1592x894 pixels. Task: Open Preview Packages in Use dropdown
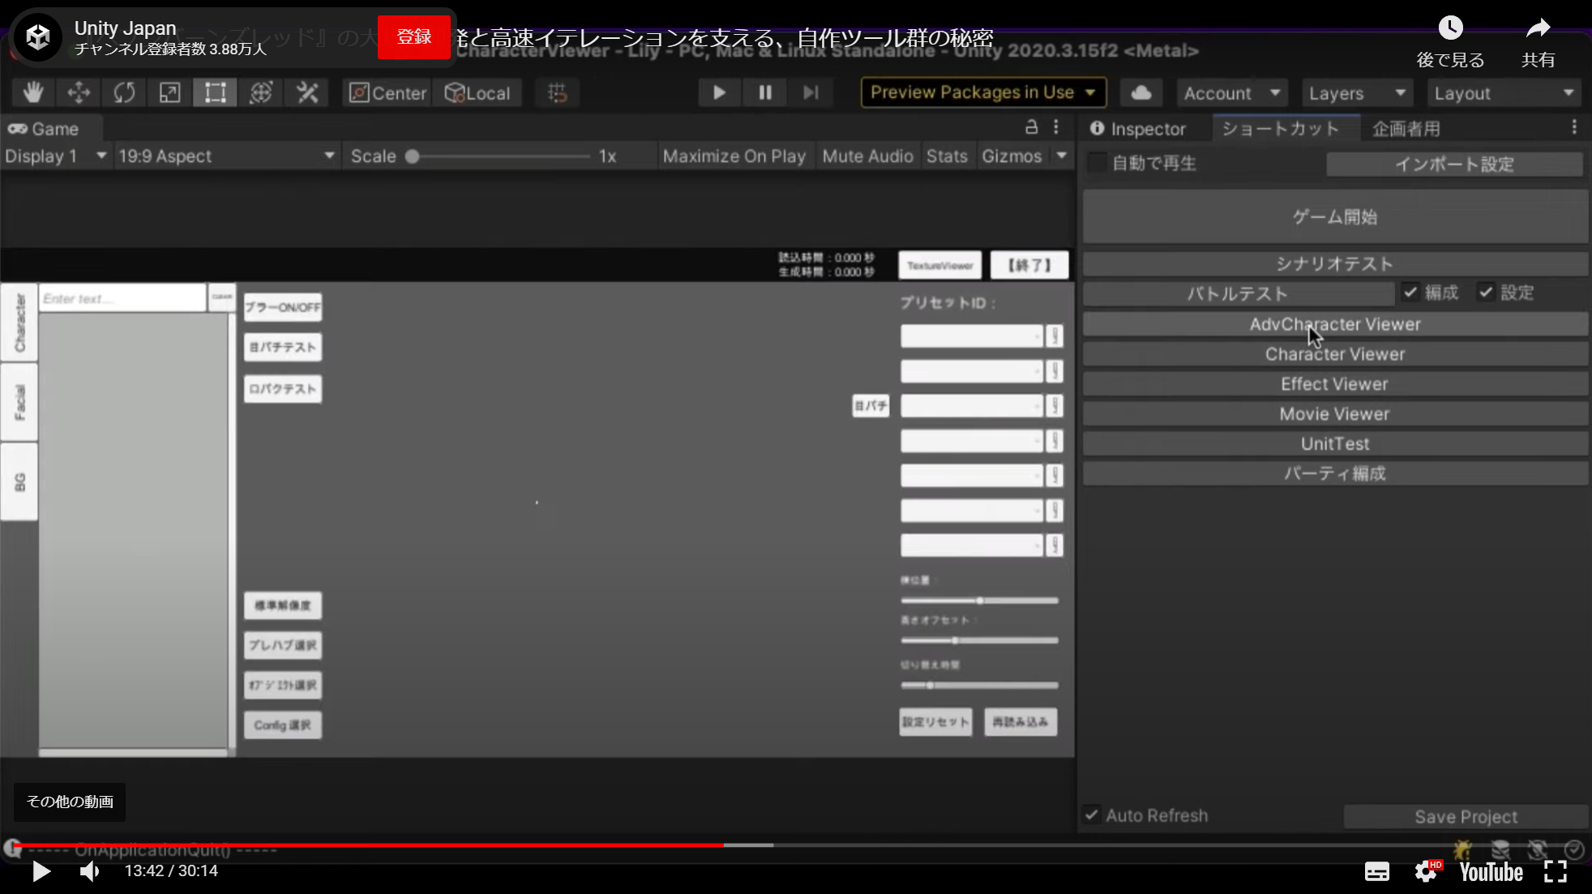tap(983, 92)
